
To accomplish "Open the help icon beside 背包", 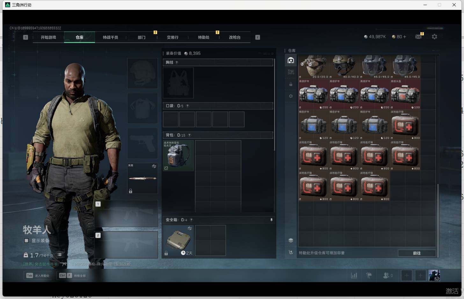I will pos(189,135).
